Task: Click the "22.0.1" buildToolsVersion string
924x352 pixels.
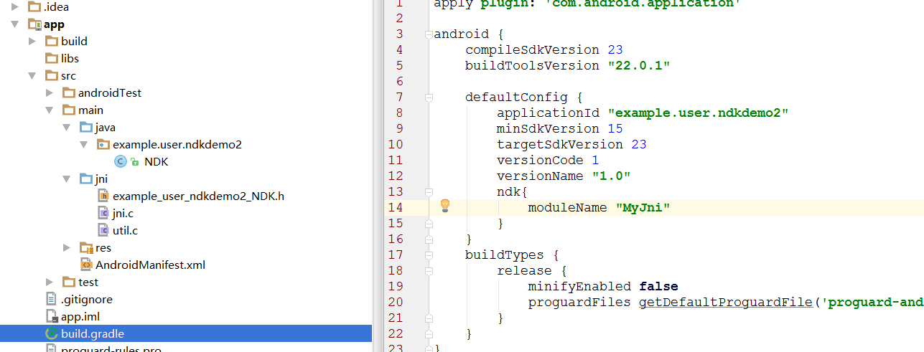Action: point(639,66)
